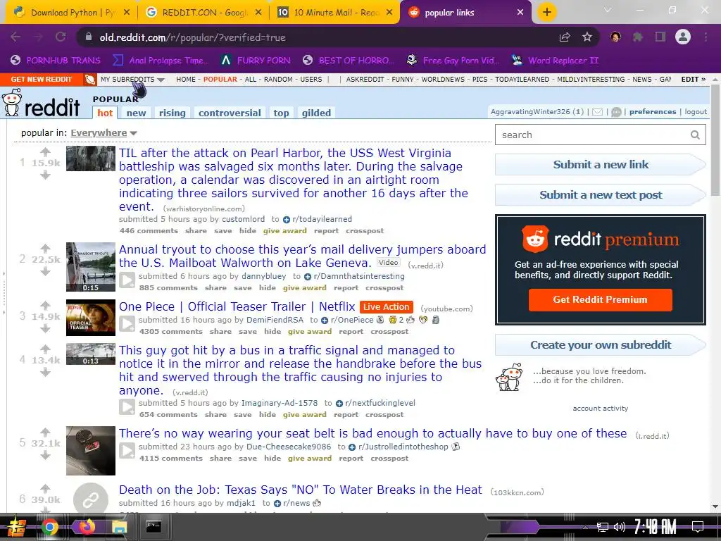Open File Explorer from the taskbar
The image size is (721, 541).
(x=119, y=526)
